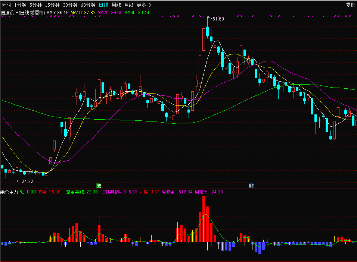Click the MA10: 37.82 indicator label
The width and height of the screenshot is (357, 262).
pyautogui.click(x=83, y=13)
